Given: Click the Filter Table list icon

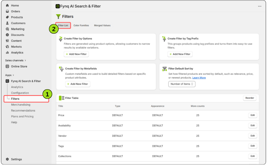Looking at the screenshot, I should (x=61, y=98).
